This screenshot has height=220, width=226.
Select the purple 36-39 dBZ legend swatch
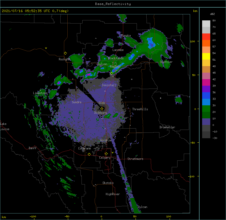pos(206,89)
